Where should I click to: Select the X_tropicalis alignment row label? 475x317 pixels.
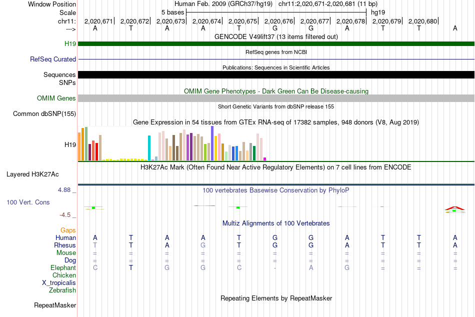coord(59,283)
